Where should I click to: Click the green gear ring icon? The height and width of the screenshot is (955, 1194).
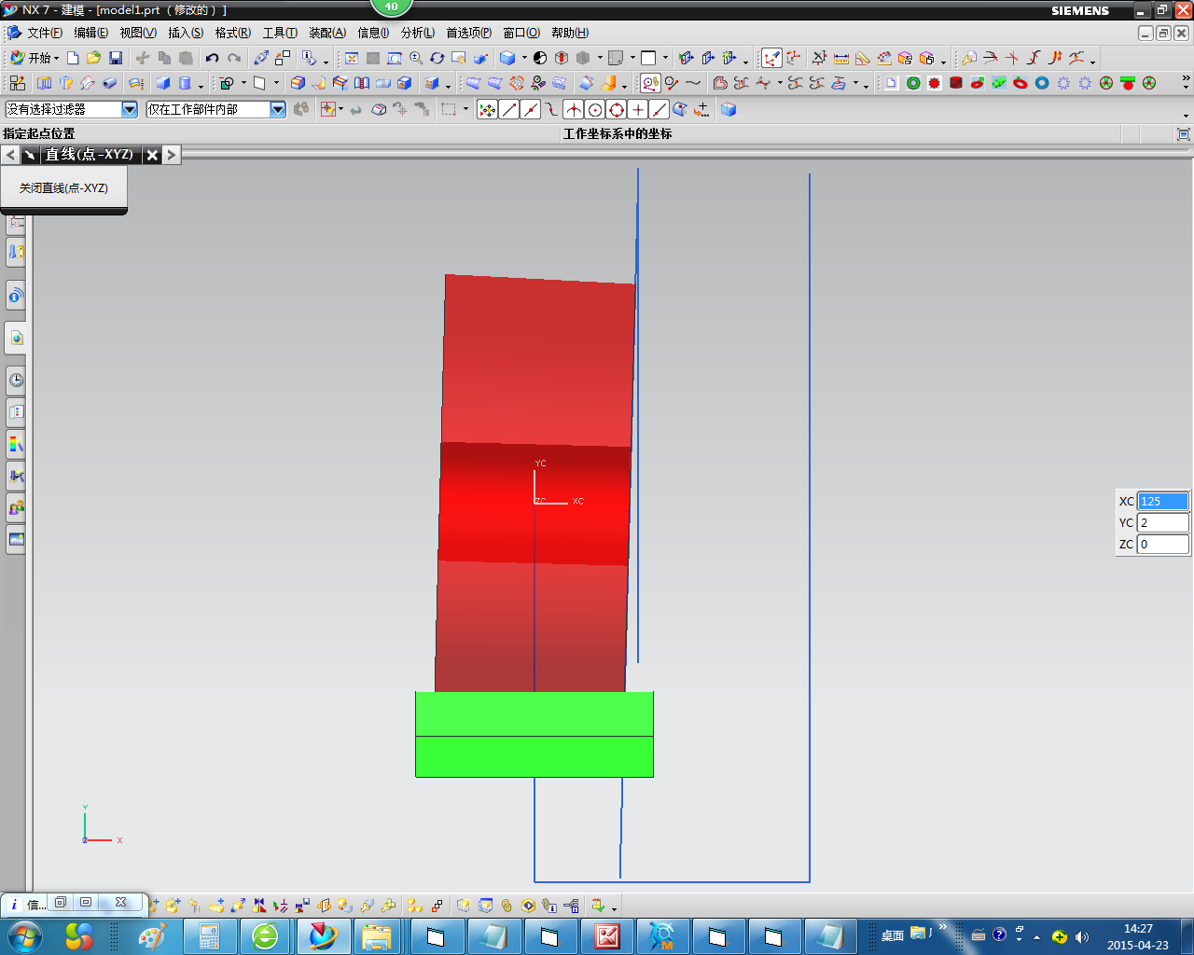(913, 83)
